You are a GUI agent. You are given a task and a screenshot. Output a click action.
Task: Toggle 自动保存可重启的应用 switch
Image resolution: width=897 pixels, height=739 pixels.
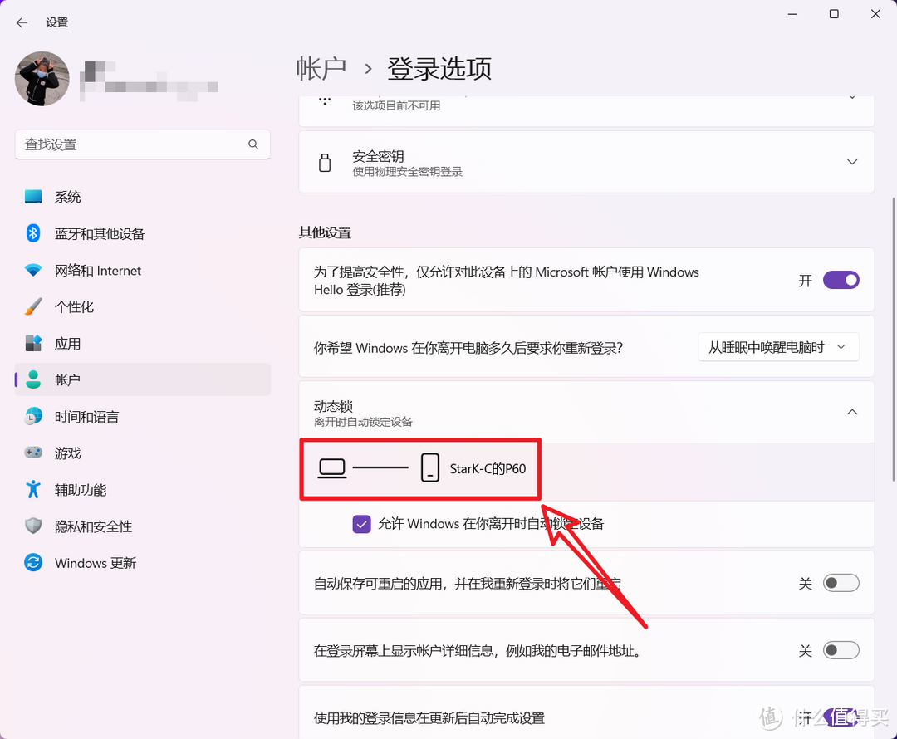point(841,583)
